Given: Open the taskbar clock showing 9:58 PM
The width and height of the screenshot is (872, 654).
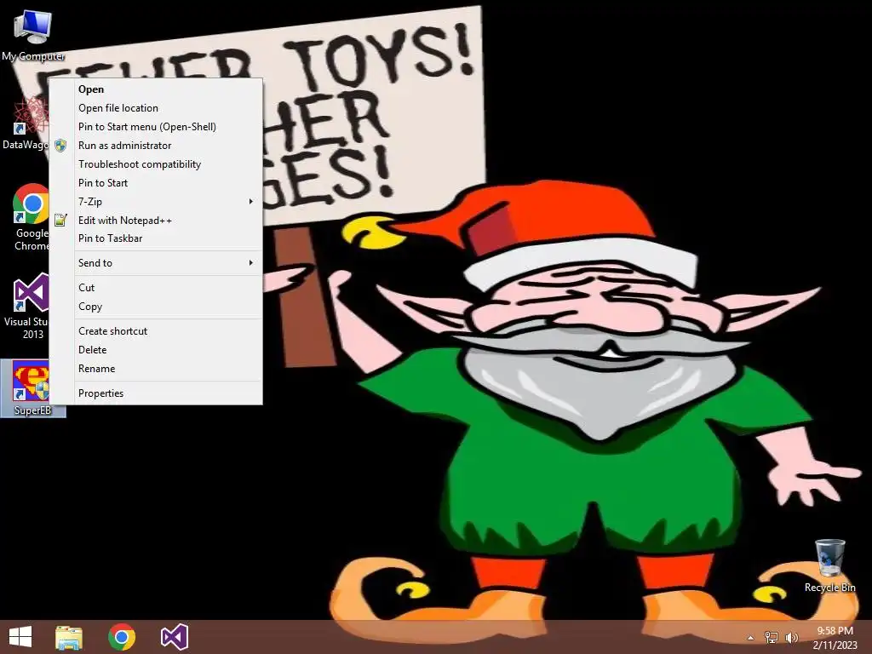Looking at the screenshot, I should coord(835,637).
